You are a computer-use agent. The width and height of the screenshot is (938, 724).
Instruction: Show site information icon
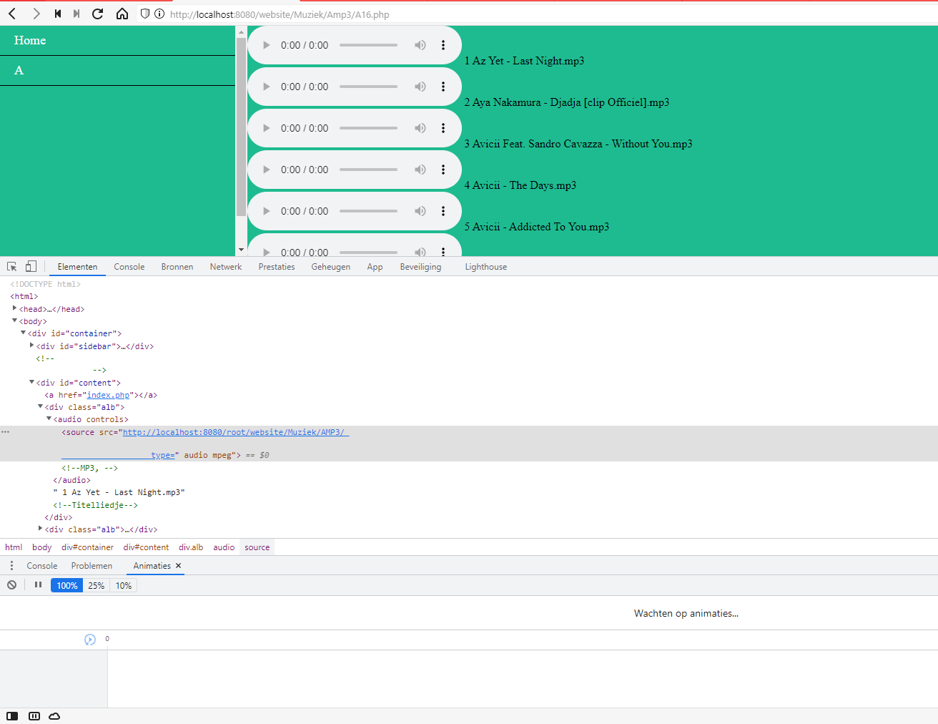(159, 14)
